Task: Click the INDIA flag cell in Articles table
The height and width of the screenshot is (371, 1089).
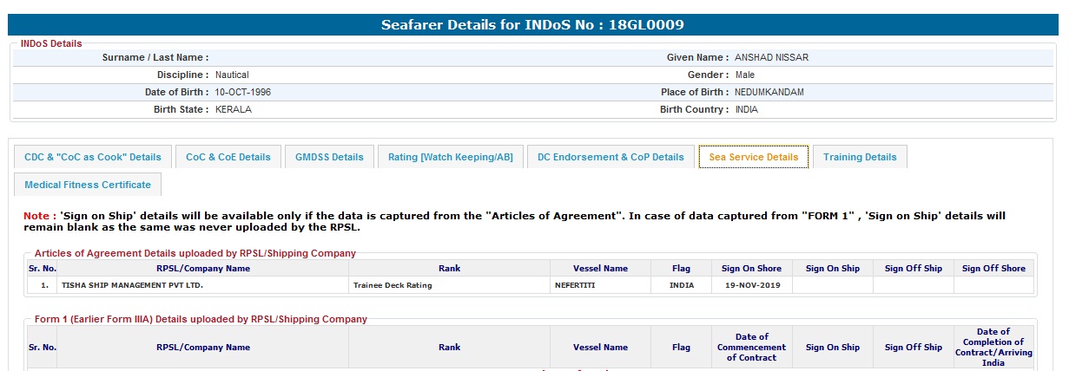Action: pyautogui.click(x=682, y=285)
